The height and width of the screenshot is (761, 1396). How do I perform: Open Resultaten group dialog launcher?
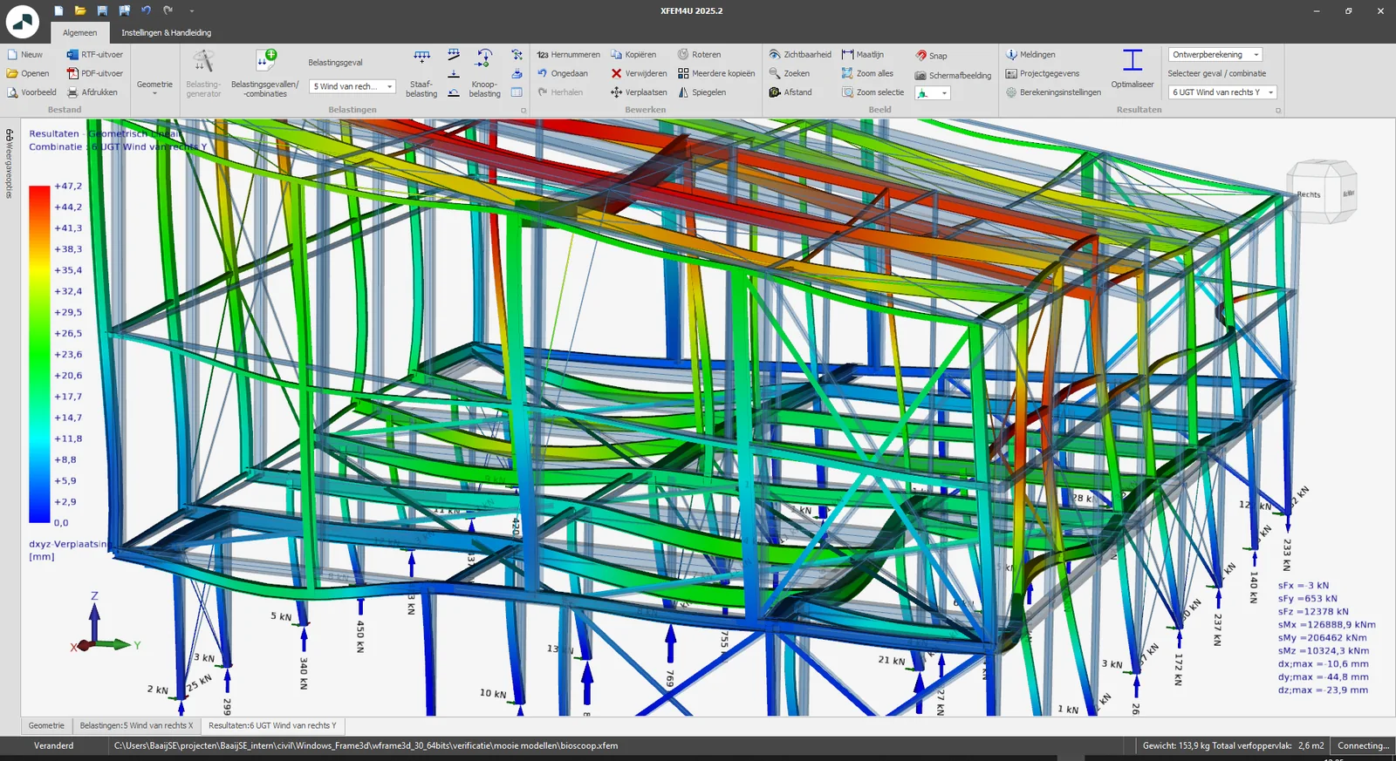tap(1278, 111)
